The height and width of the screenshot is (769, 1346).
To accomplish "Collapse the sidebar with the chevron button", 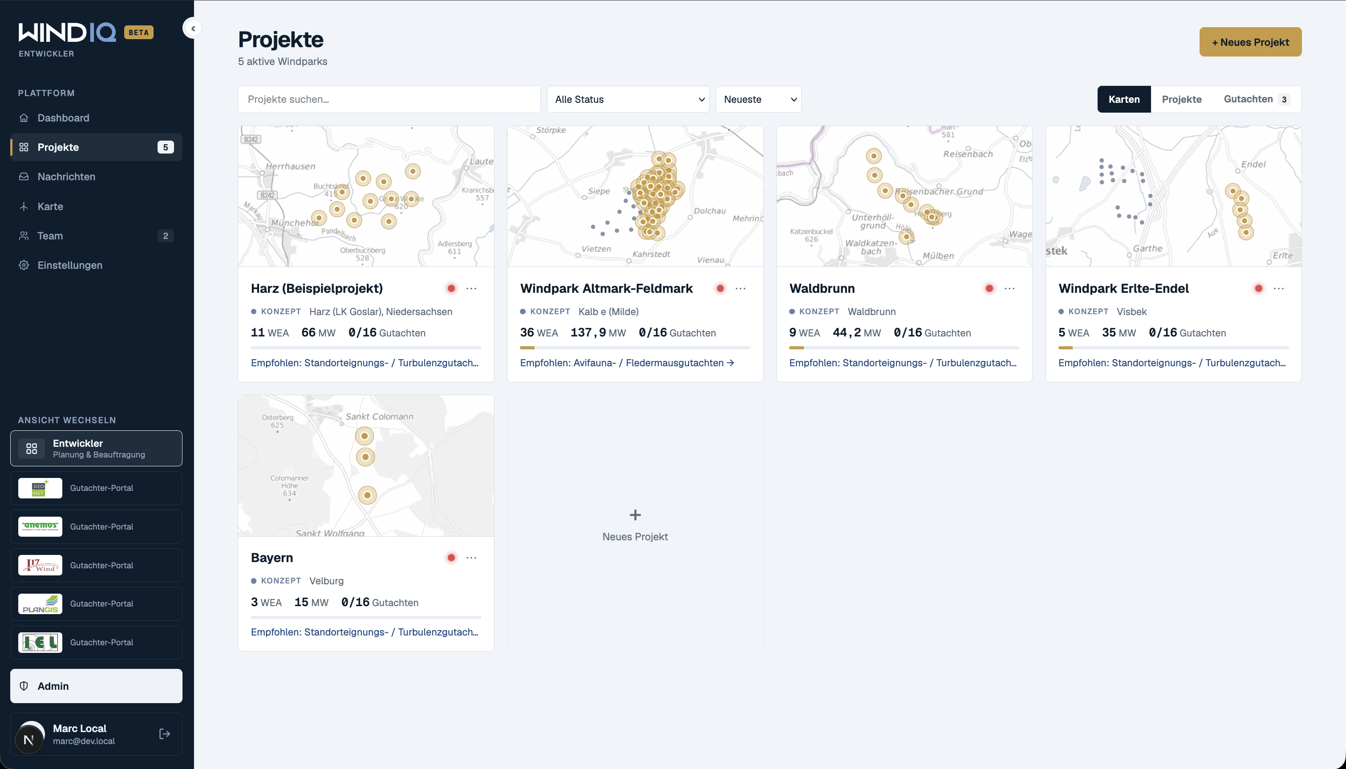I will [193, 28].
